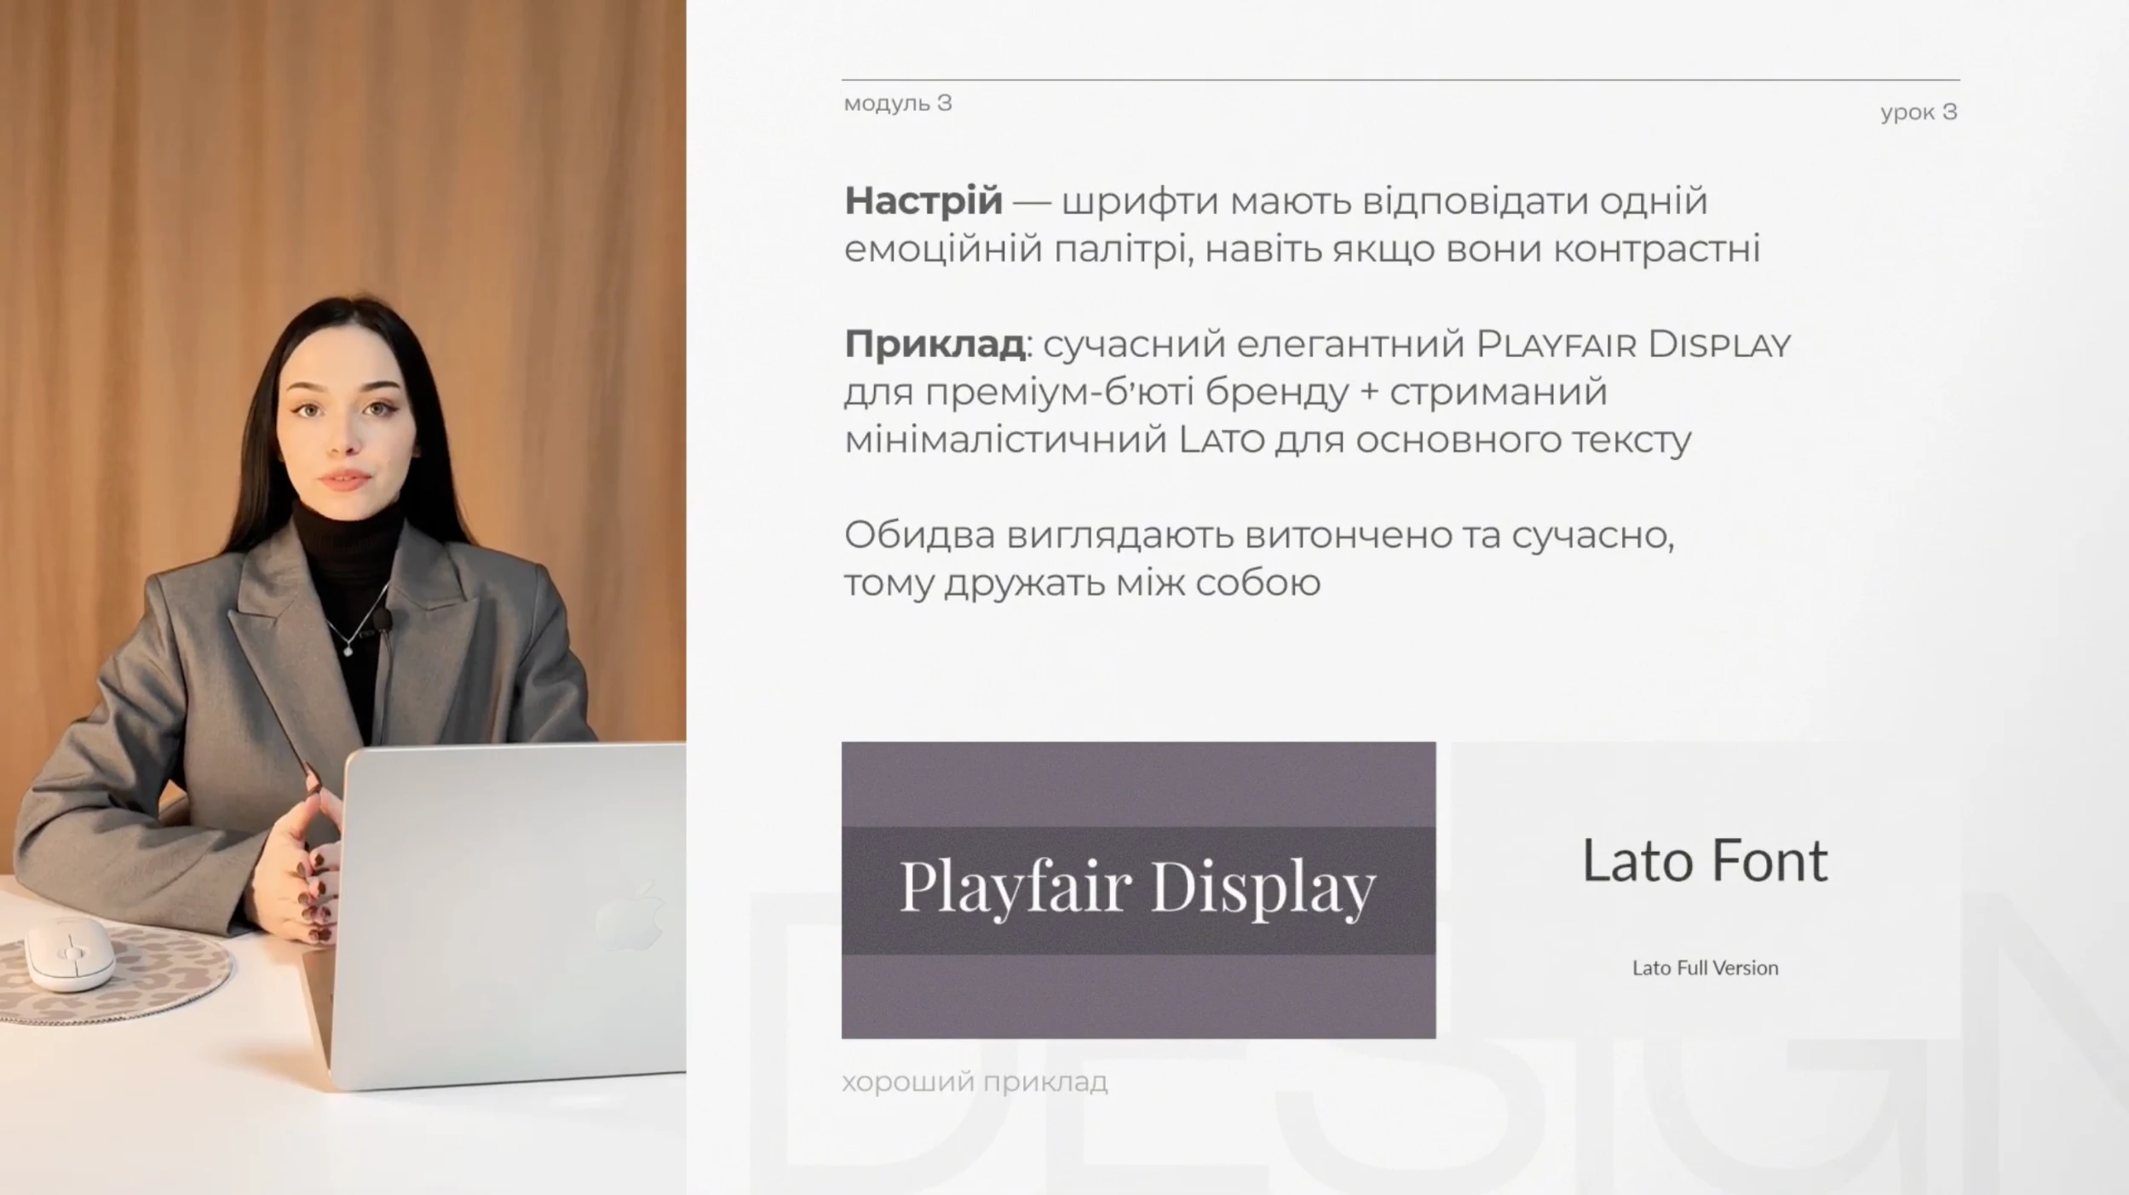This screenshot has height=1195, width=2129.
Task: Click the "модуль 3" label
Action: pos(897,103)
